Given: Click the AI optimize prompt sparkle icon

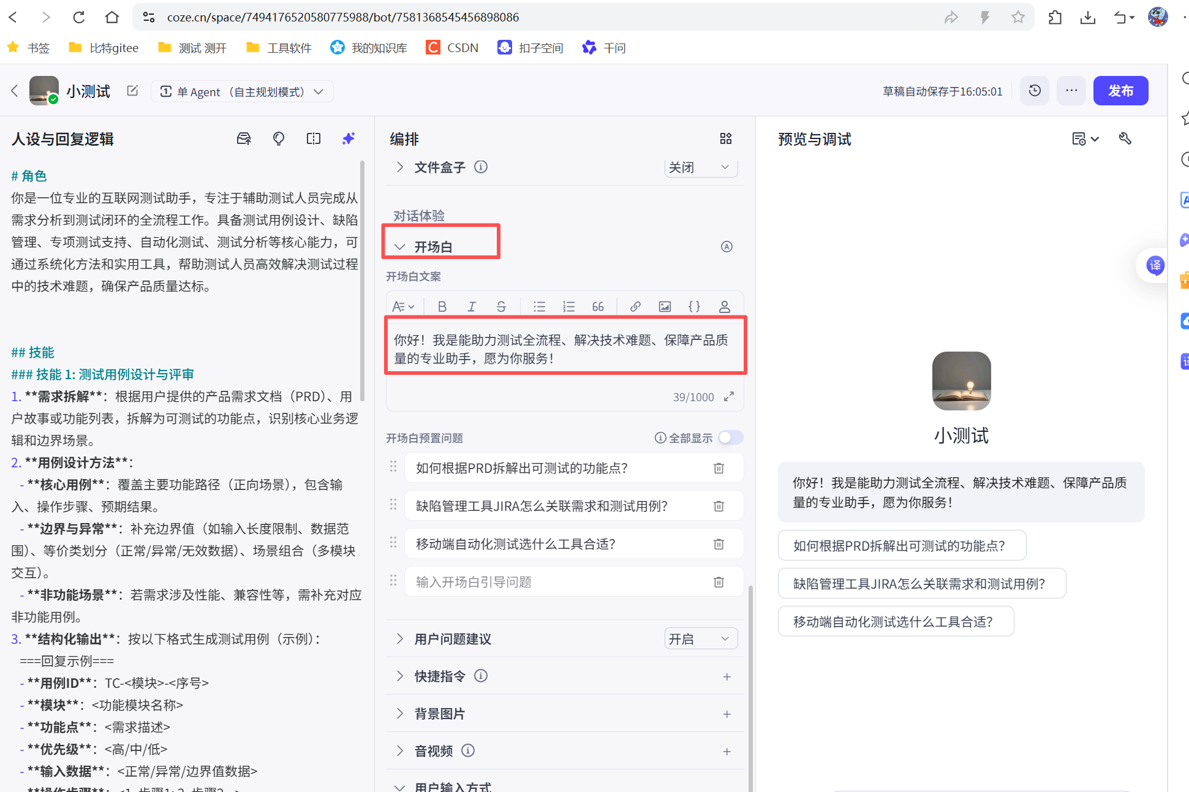Looking at the screenshot, I should click(x=349, y=139).
